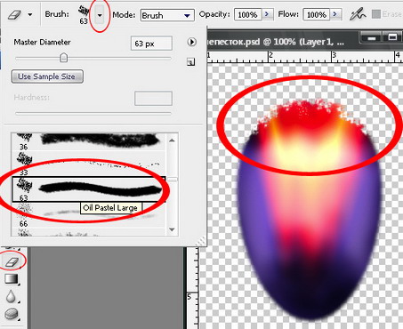Select the Eraser tool in toolbox

point(12,261)
